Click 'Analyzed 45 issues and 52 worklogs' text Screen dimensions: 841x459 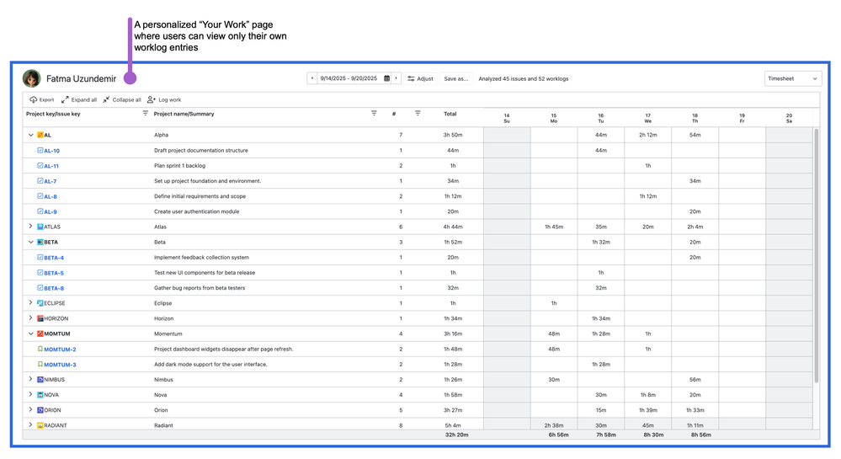tap(524, 78)
